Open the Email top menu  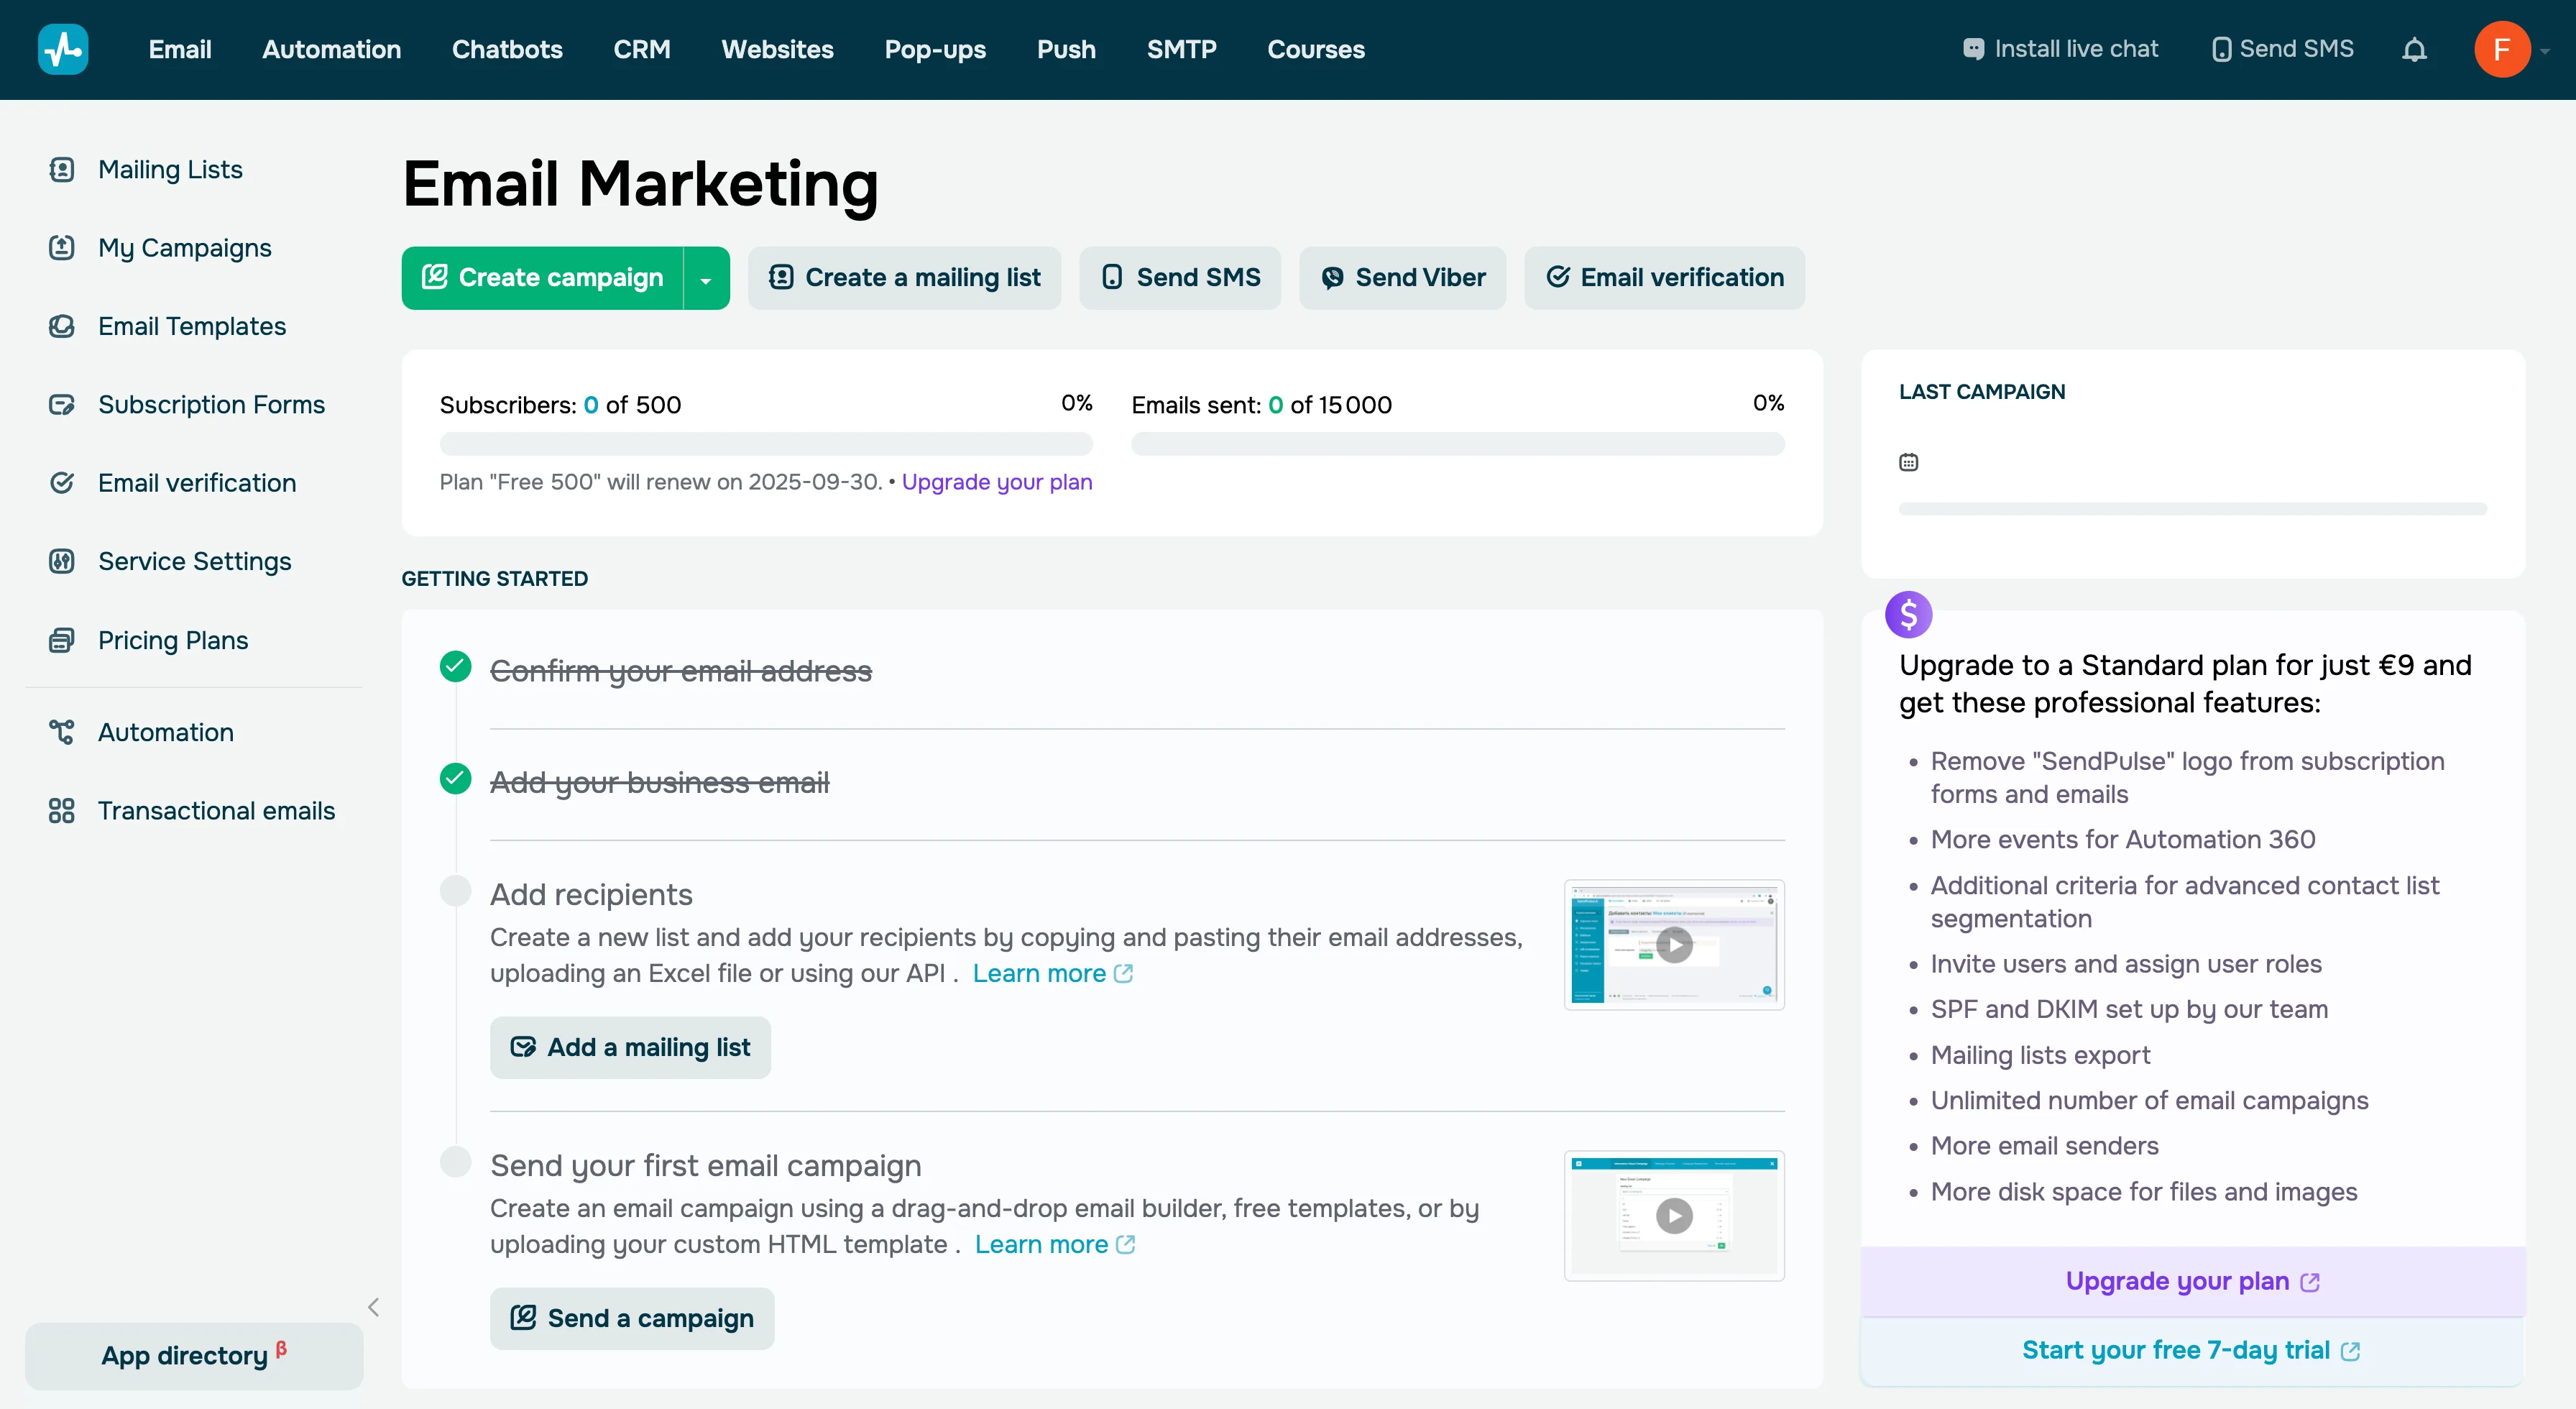point(180,49)
